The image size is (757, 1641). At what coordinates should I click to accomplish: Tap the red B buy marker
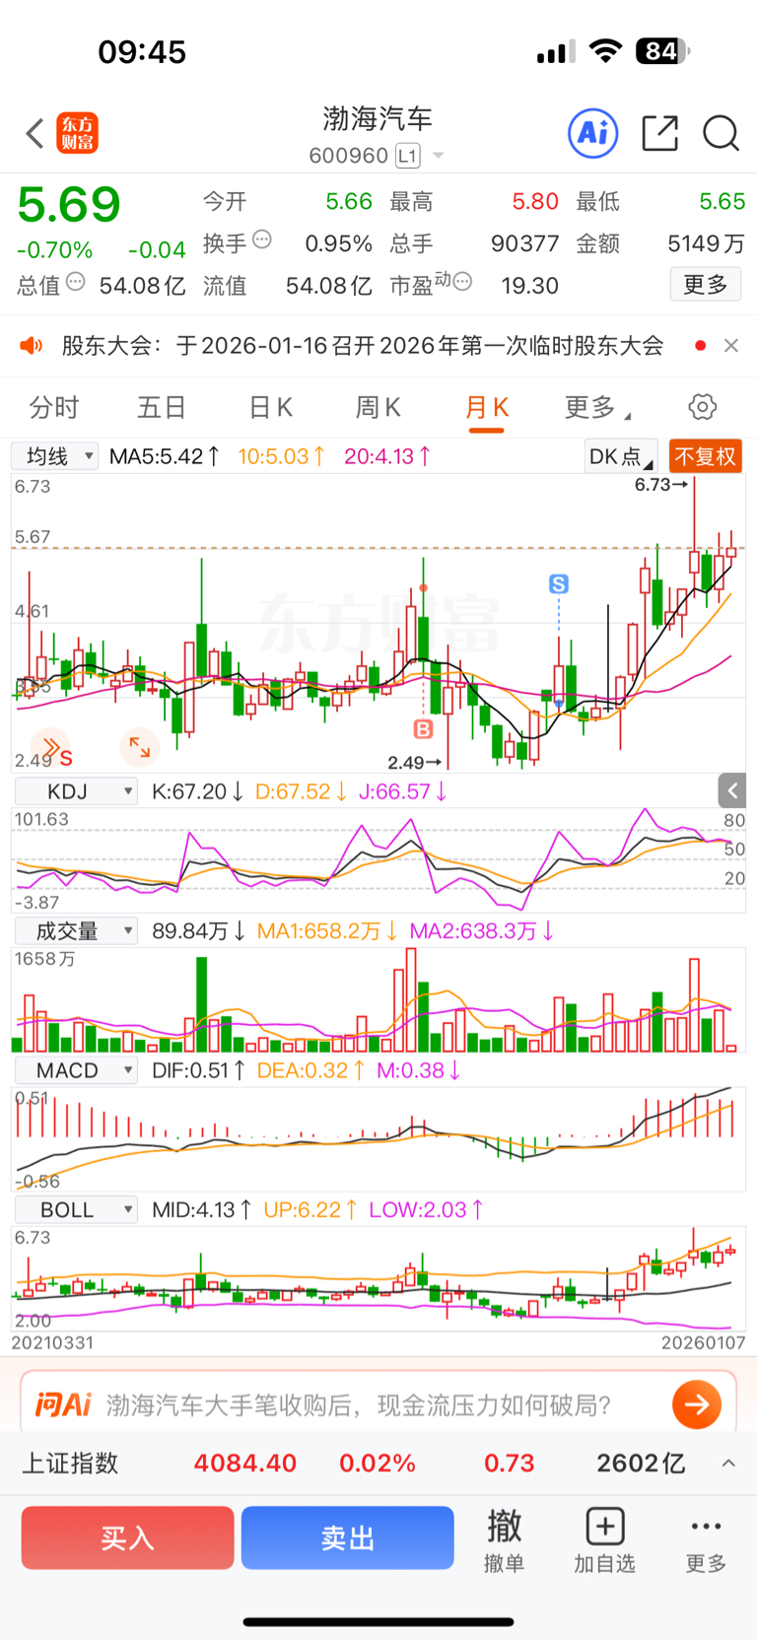pos(423,728)
